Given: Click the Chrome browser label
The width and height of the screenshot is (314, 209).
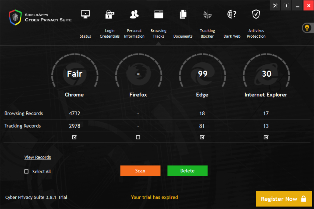Looking at the screenshot, I should (74, 94).
